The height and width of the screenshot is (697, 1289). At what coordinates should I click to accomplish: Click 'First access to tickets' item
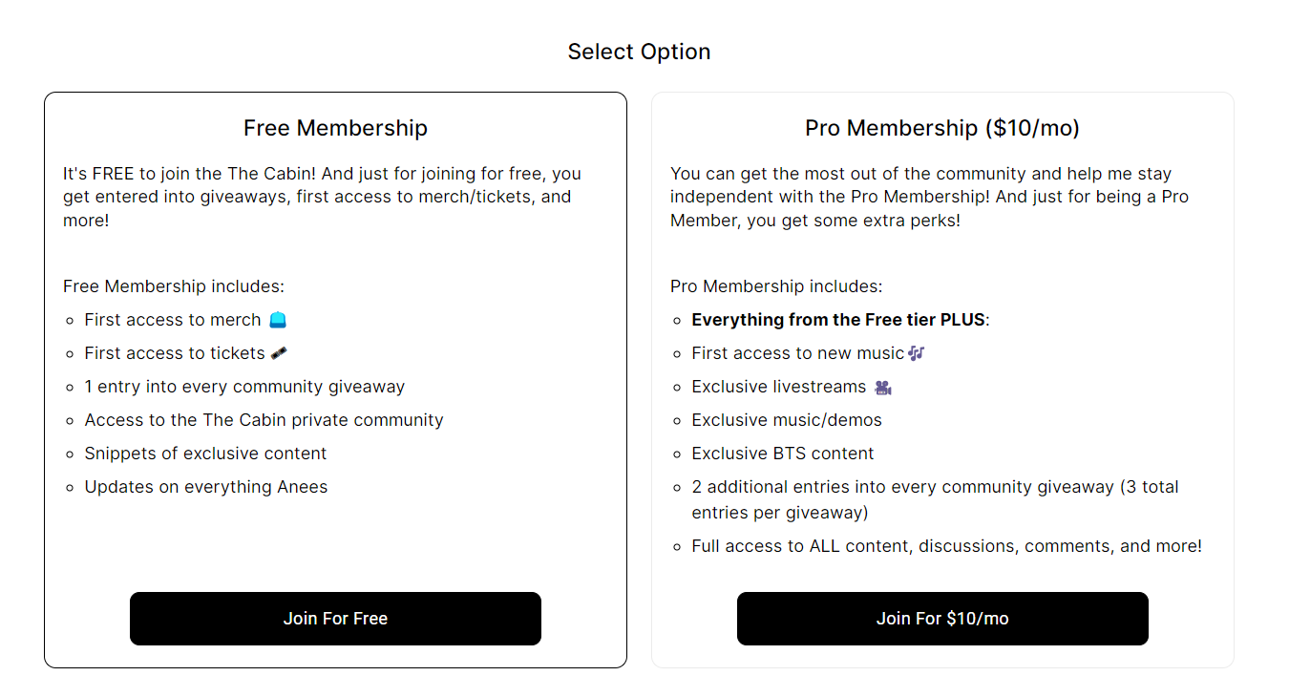click(x=175, y=353)
